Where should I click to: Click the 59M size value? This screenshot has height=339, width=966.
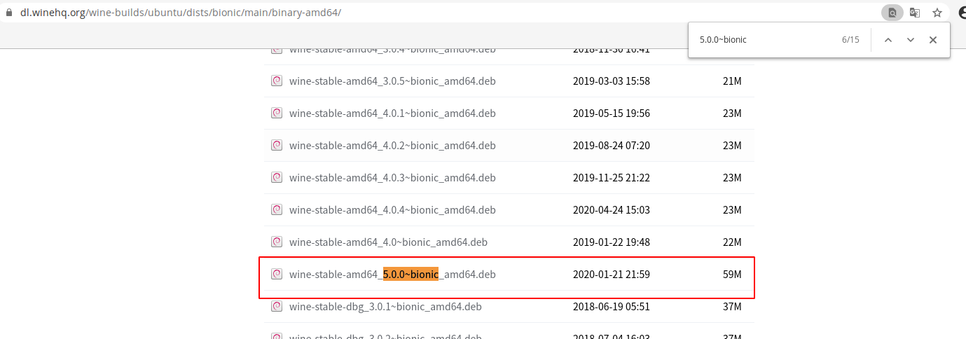pos(732,275)
